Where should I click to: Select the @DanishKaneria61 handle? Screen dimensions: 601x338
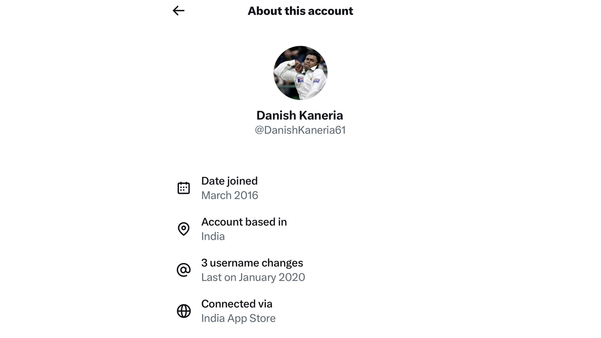pyautogui.click(x=300, y=130)
